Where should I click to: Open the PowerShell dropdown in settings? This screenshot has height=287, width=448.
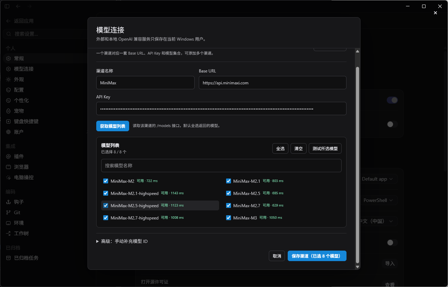[379, 200]
